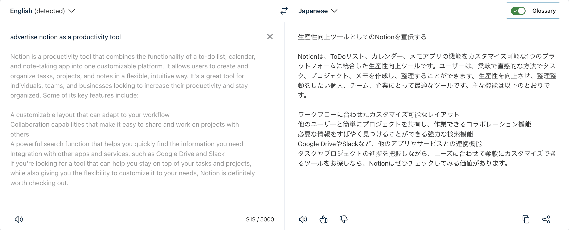569x230 pixels.
Task: Click the translated title line ending in 'Notionを宣伝する'
Action: pyautogui.click(x=362, y=37)
